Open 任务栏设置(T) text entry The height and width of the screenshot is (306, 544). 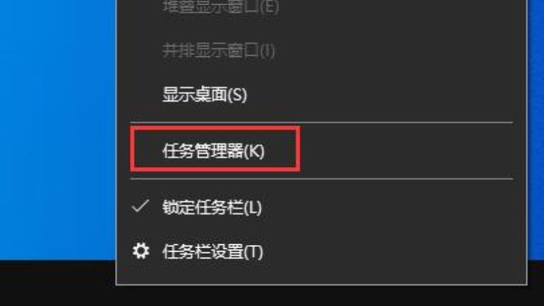pos(213,252)
